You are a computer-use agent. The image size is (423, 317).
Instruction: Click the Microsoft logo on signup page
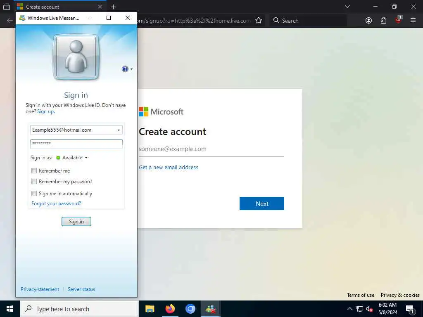point(161,111)
